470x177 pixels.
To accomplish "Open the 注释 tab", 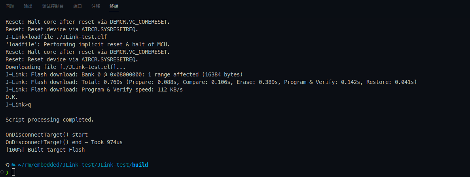I will click(x=96, y=6).
